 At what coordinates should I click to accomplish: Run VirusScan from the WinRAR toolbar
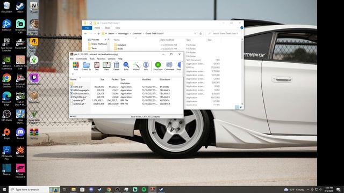[x=157, y=66]
